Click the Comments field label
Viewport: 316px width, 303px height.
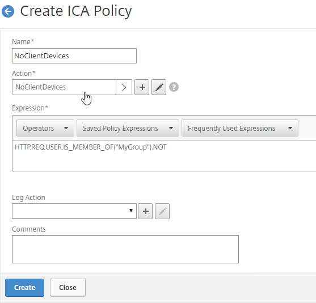point(29,229)
